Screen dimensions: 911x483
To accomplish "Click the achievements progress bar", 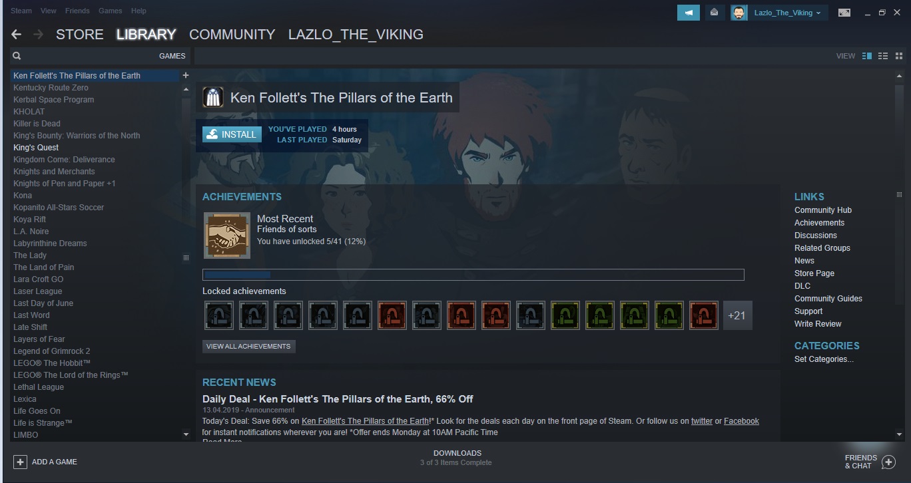I will [473, 275].
